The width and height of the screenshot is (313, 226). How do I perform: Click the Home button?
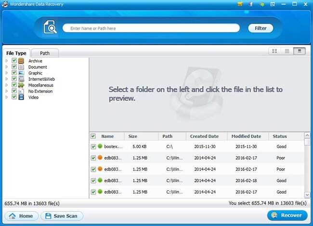point(22,216)
